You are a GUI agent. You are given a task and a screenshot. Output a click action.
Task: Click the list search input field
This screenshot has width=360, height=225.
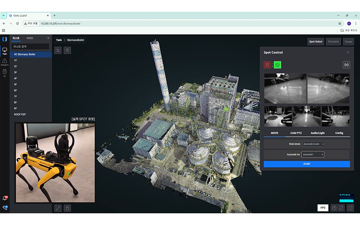(x=30, y=46)
